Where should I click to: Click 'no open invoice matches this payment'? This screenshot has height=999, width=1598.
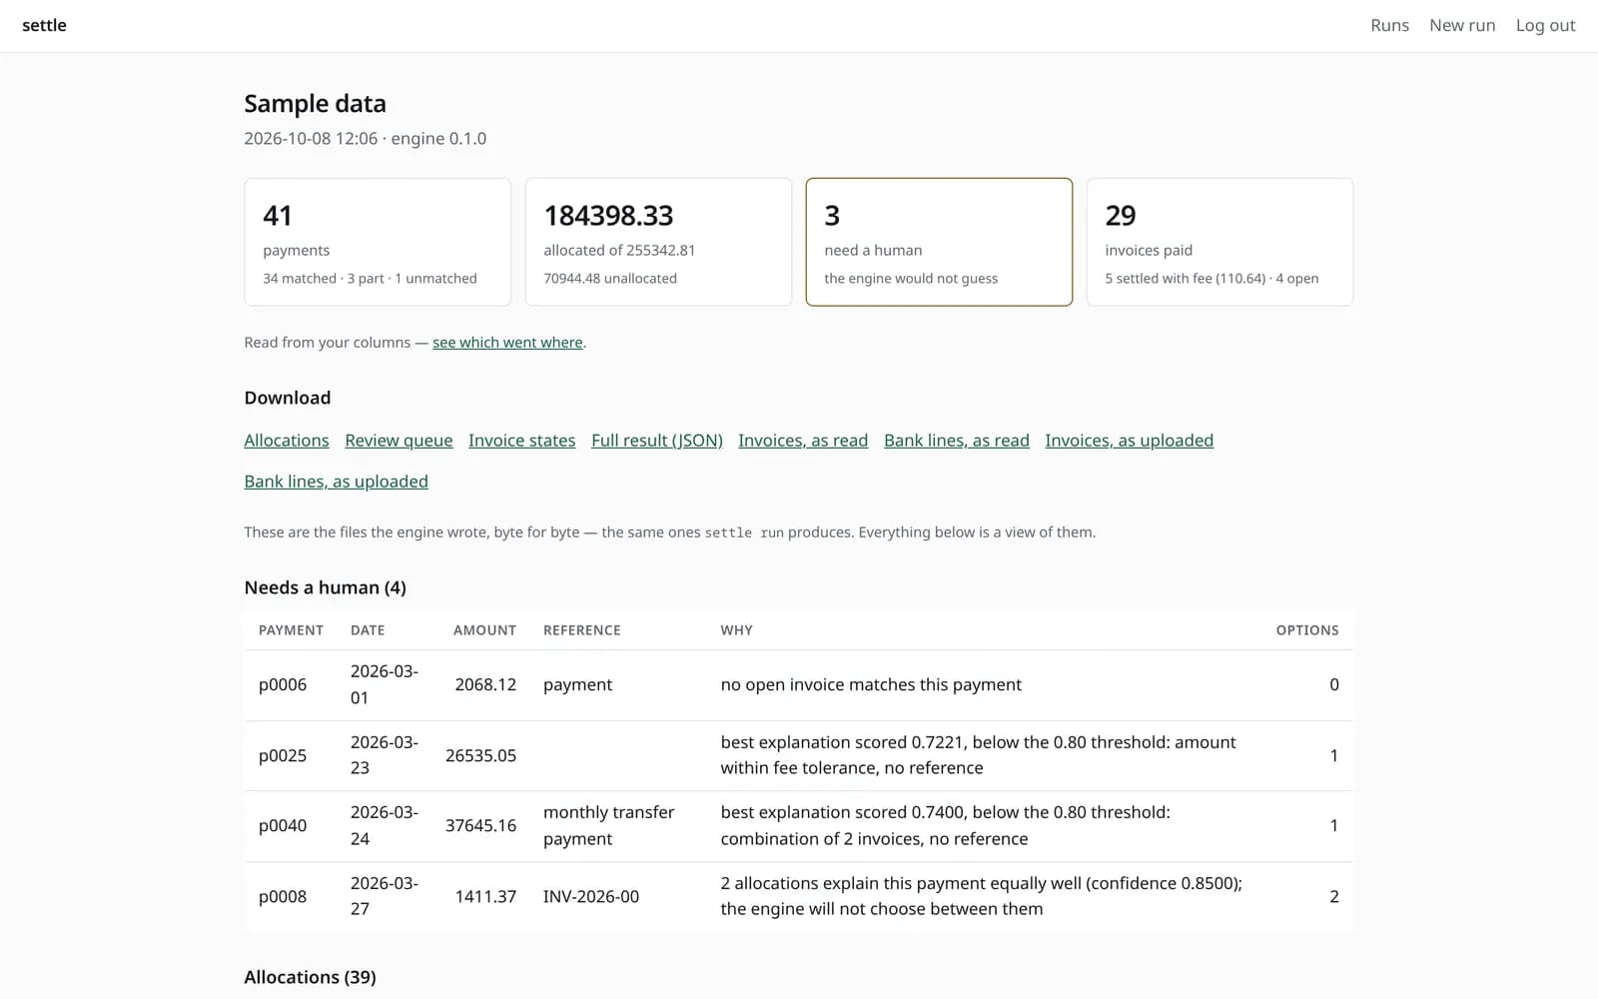(871, 685)
